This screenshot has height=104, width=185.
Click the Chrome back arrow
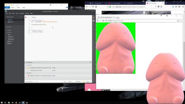(x=98, y=21)
